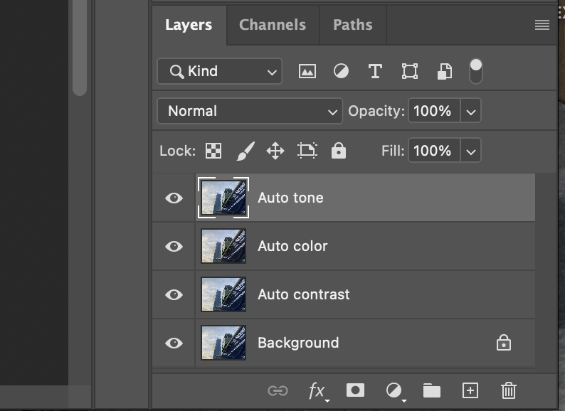The image size is (565, 411).
Task: Switch to the Layers tab
Action: pos(189,25)
